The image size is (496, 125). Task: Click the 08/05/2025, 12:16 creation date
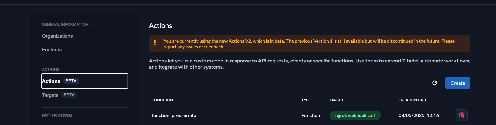coord(419,115)
